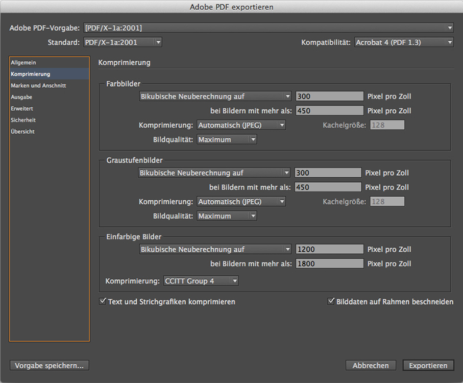The image size is (463, 383).
Task: Click the Komprimierung panel heading
Action: click(124, 62)
